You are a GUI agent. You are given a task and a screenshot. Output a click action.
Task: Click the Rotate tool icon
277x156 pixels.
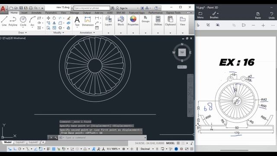point(54,18)
